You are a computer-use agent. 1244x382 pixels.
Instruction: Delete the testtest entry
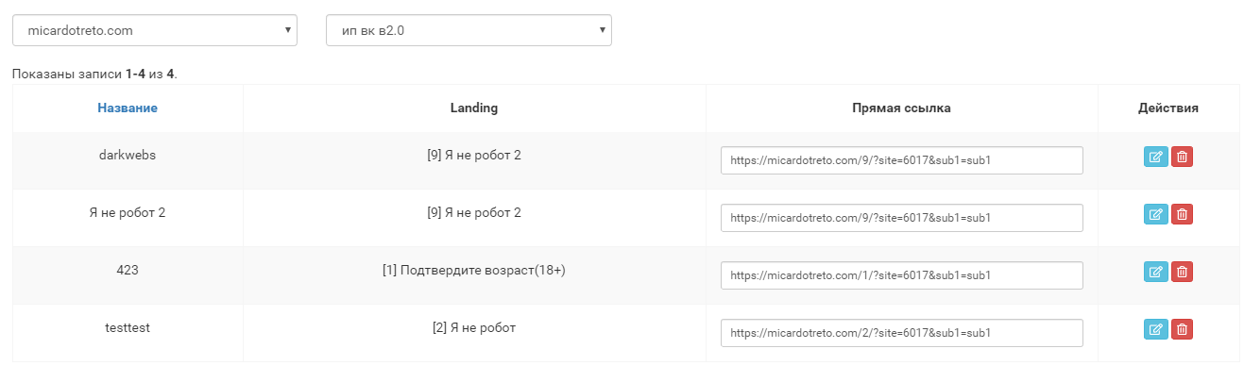pos(1182,330)
